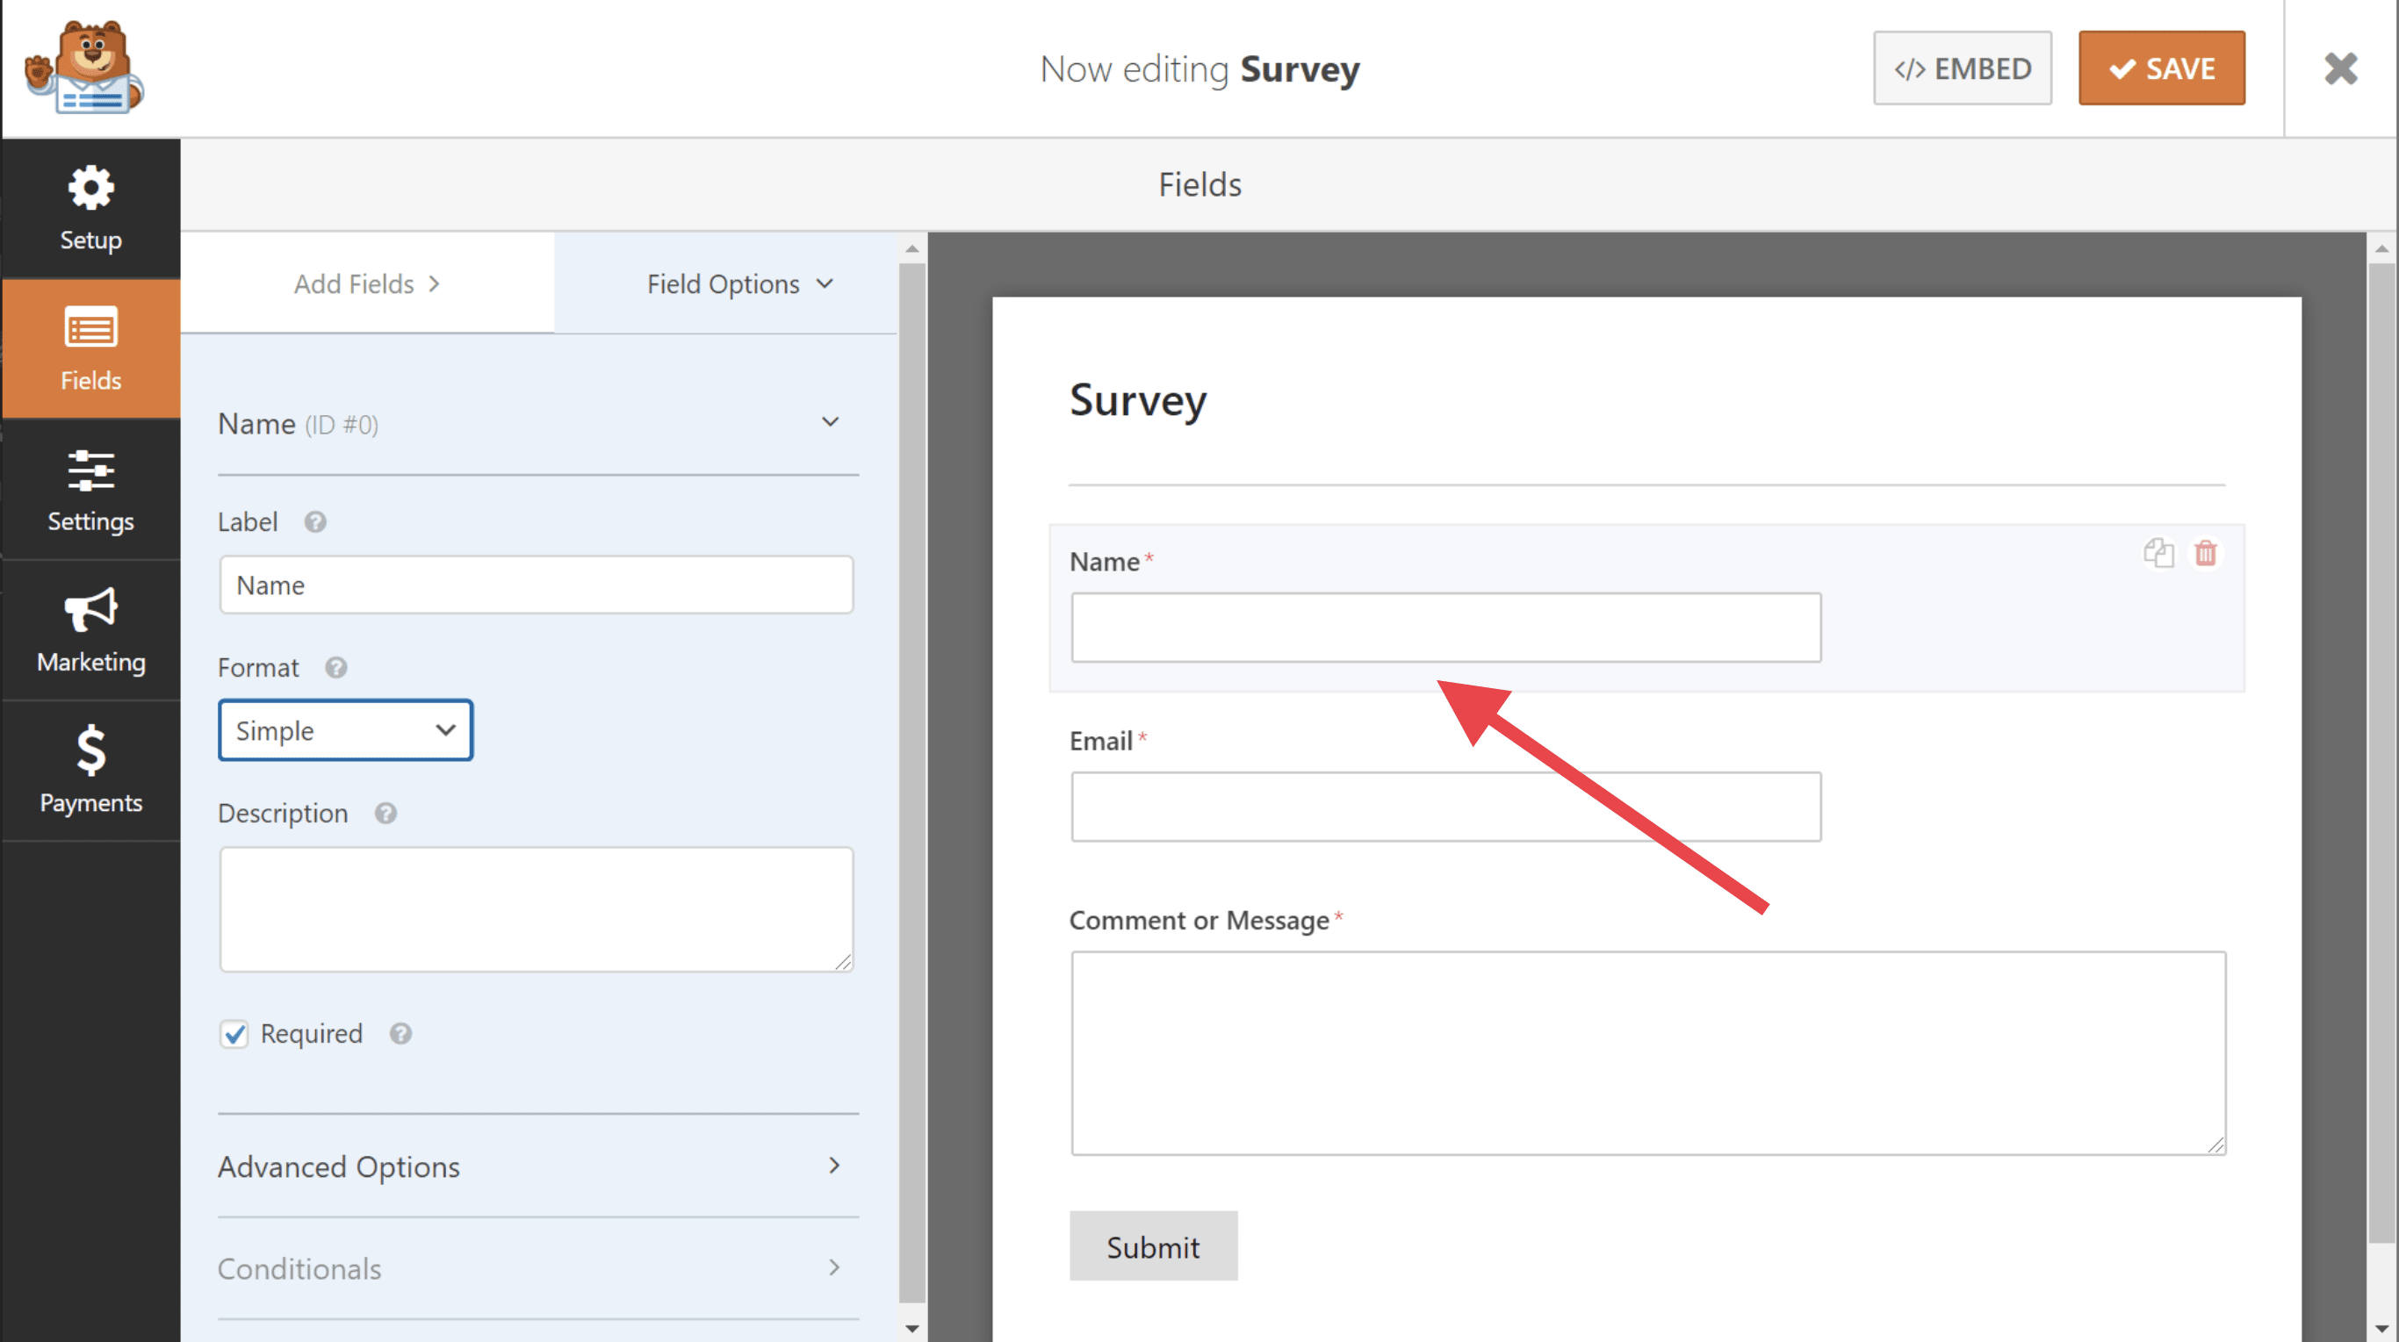Open the Settings sliders panel
Screen dimensions: 2399x1342
pyautogui.click(x=90, y=491)
